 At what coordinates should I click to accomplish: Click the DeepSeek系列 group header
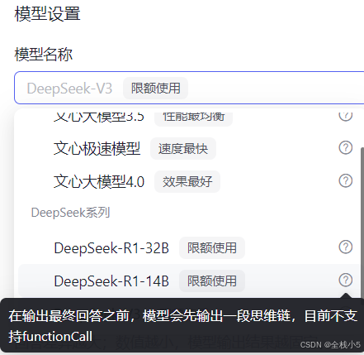point(71,213)
